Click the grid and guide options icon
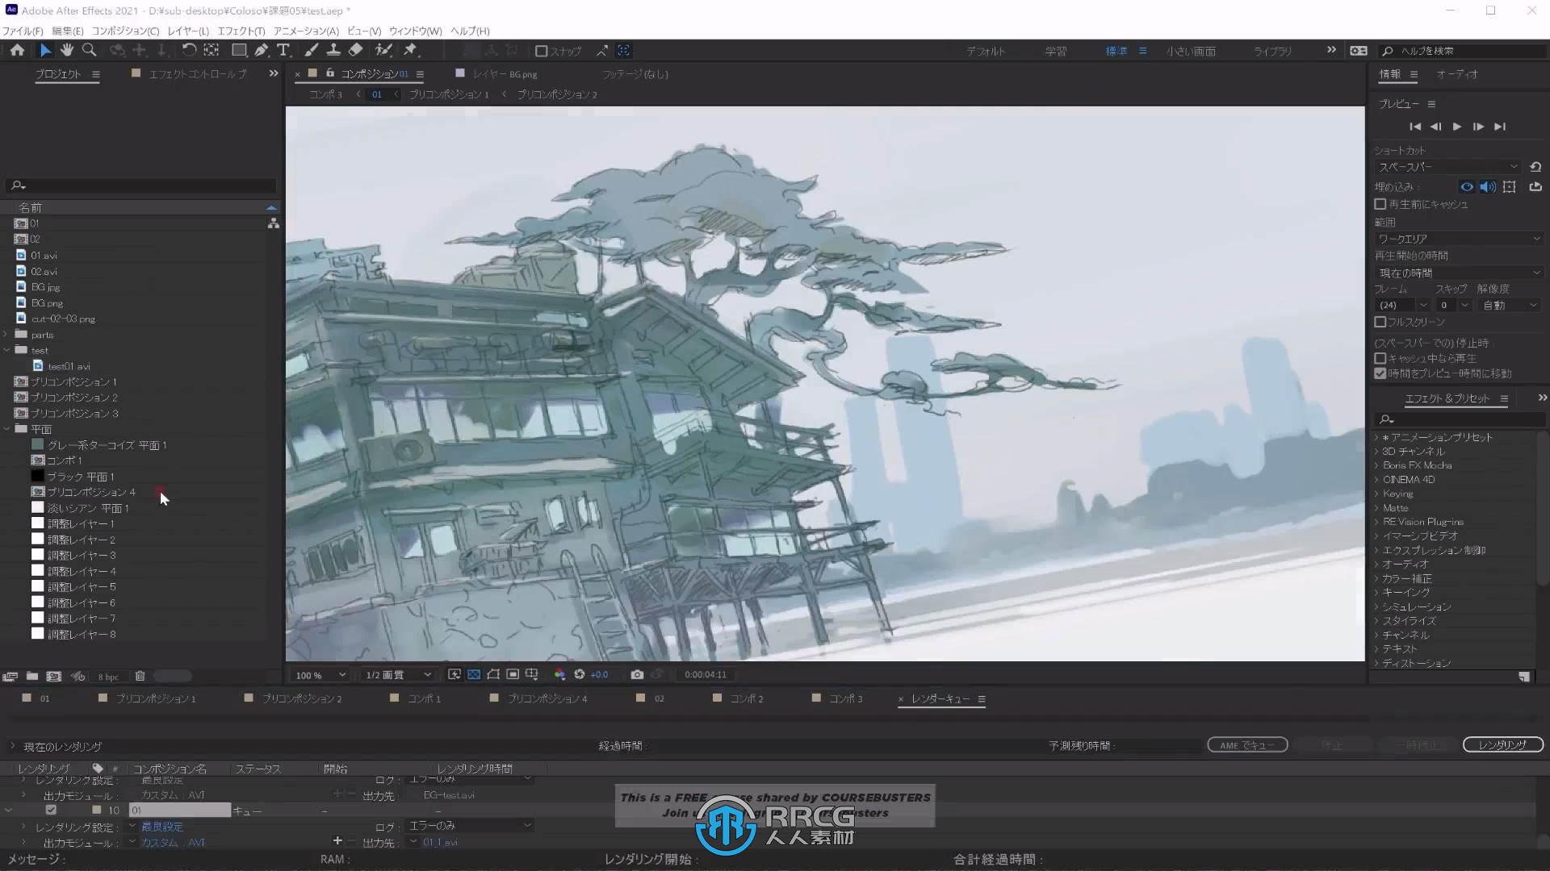Viewport: 1550px width, 871px height. click(532, 674)
